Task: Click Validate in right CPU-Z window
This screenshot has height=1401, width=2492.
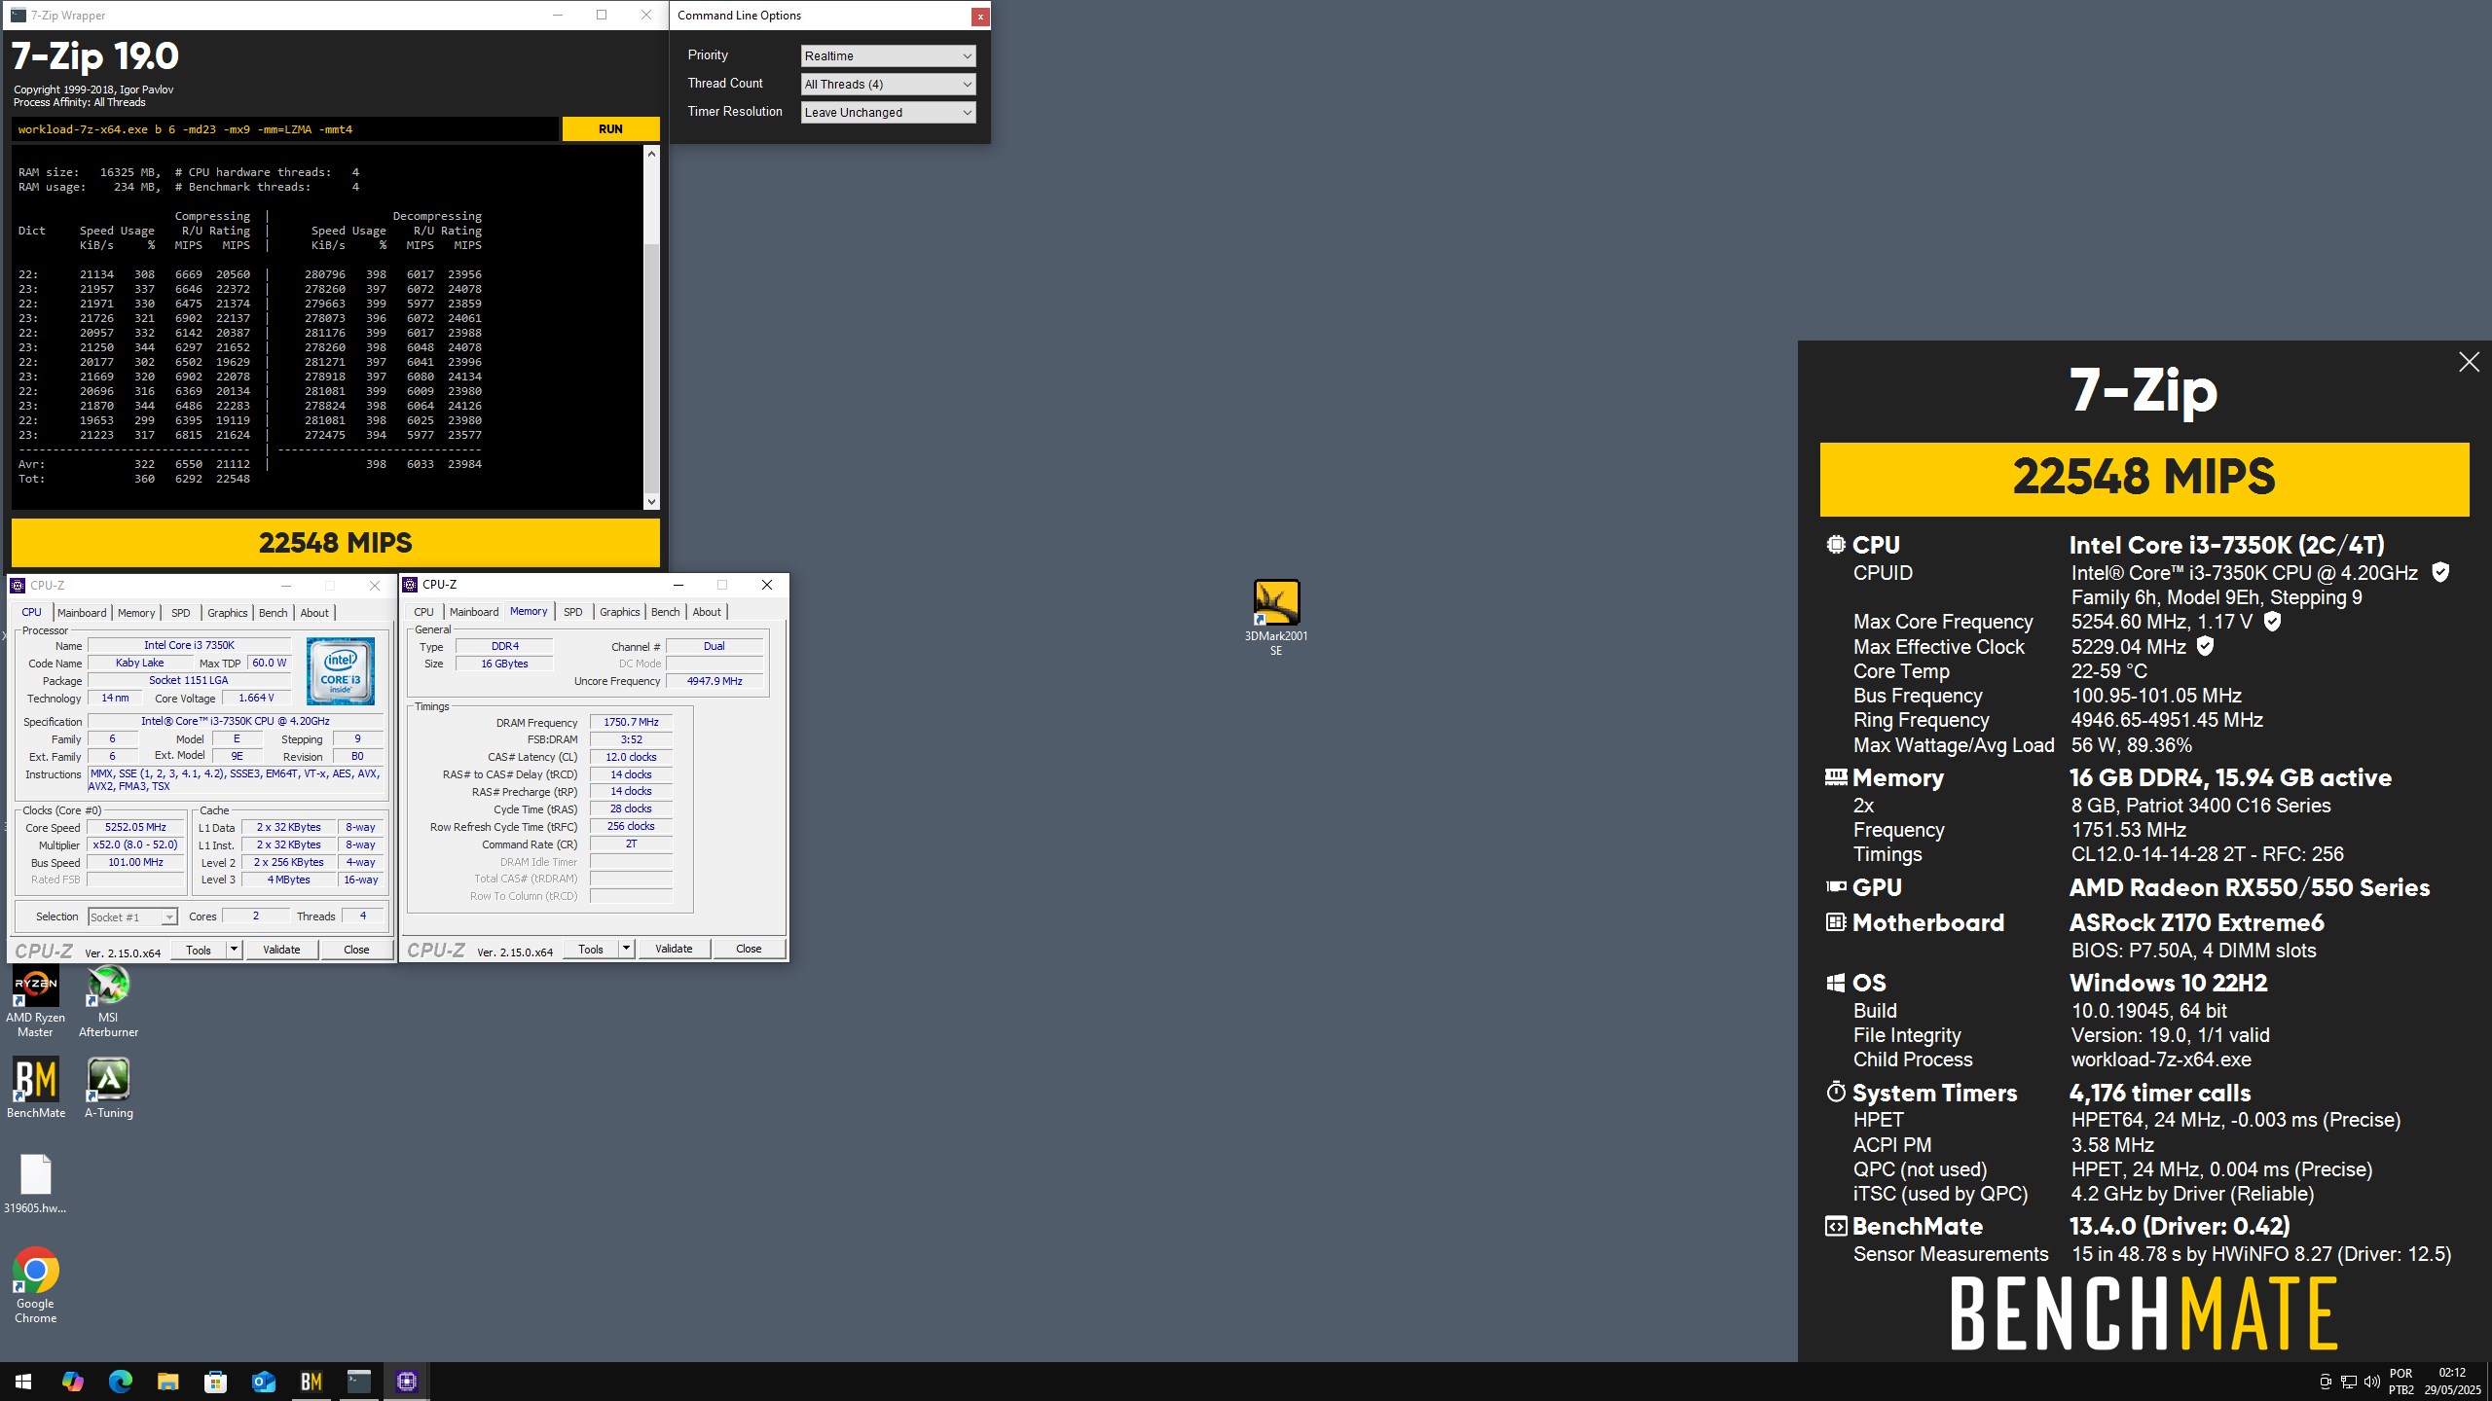Action: [674, 949]
